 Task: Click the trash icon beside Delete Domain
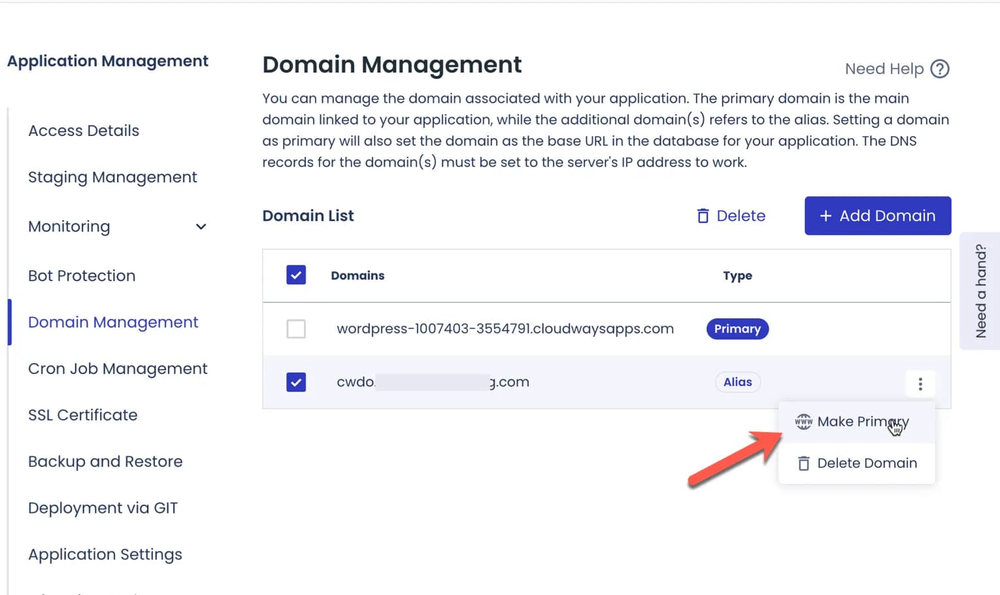coord(803,463)
